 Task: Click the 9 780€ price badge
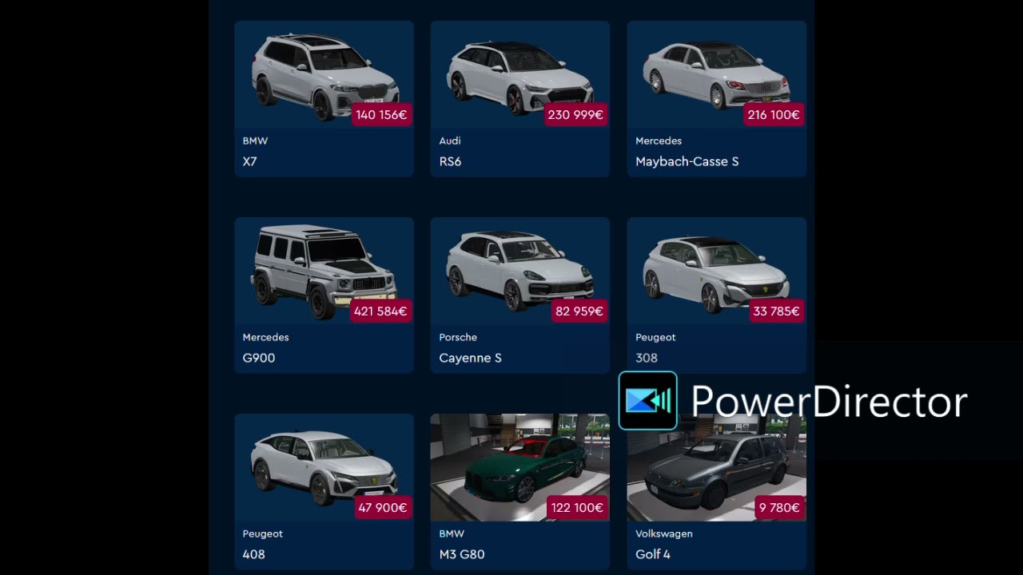pyautogui.click(x=779, y=508)
